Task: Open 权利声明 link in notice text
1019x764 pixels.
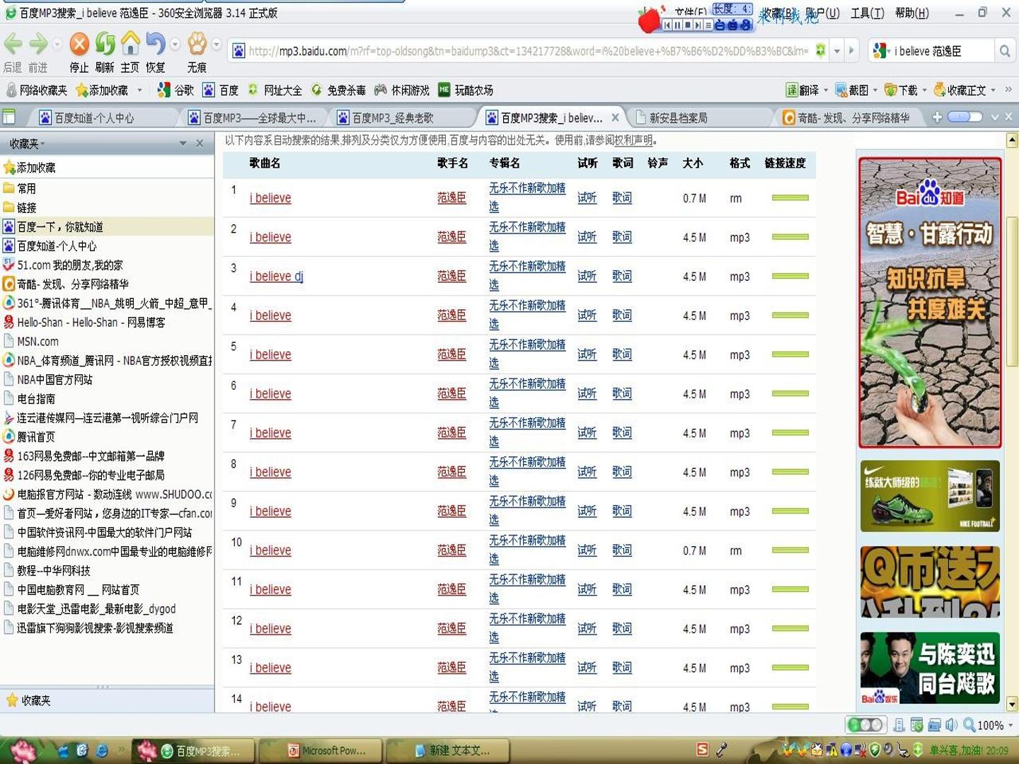Action: [x=633, y=140]
